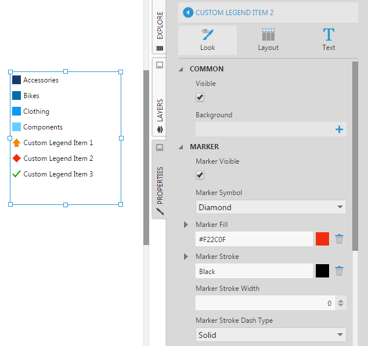This screenshot has width=368, height=346.
Task: Collapse the COMMON section
Action: [x=181, y=69]
